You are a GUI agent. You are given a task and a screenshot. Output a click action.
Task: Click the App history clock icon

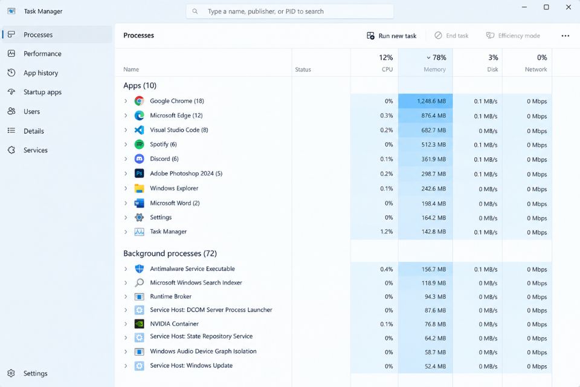11,73
